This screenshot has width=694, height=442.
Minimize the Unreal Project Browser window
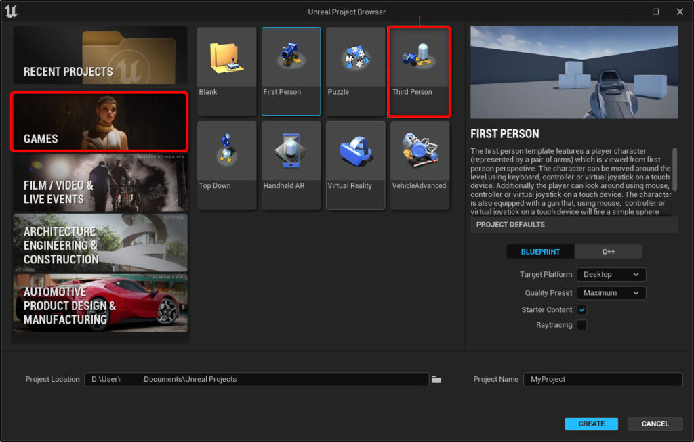(x=631, y=12)
